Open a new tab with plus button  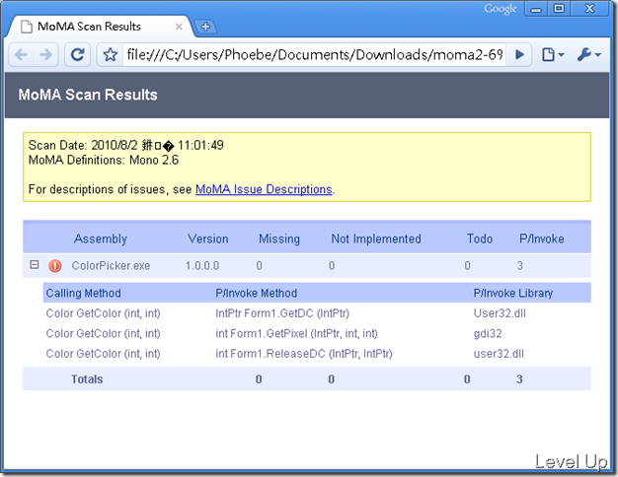click(205, 27)
